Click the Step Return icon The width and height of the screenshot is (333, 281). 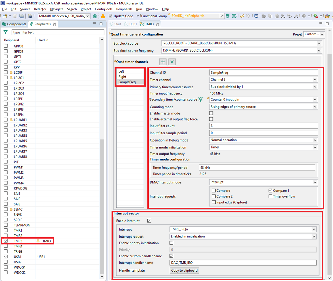[296, 16]
